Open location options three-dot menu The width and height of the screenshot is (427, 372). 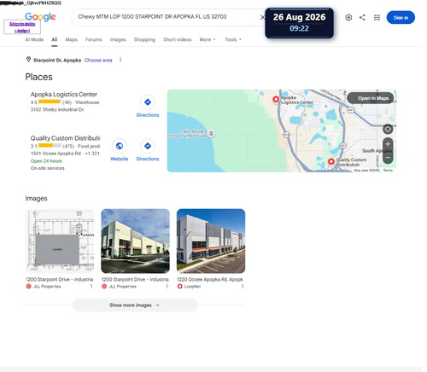pos(120,60)
